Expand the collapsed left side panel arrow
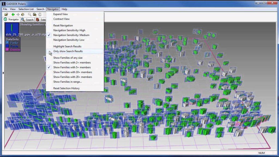Image resolution: width=279 pixels, height=157 pixels. pos(3,73)
